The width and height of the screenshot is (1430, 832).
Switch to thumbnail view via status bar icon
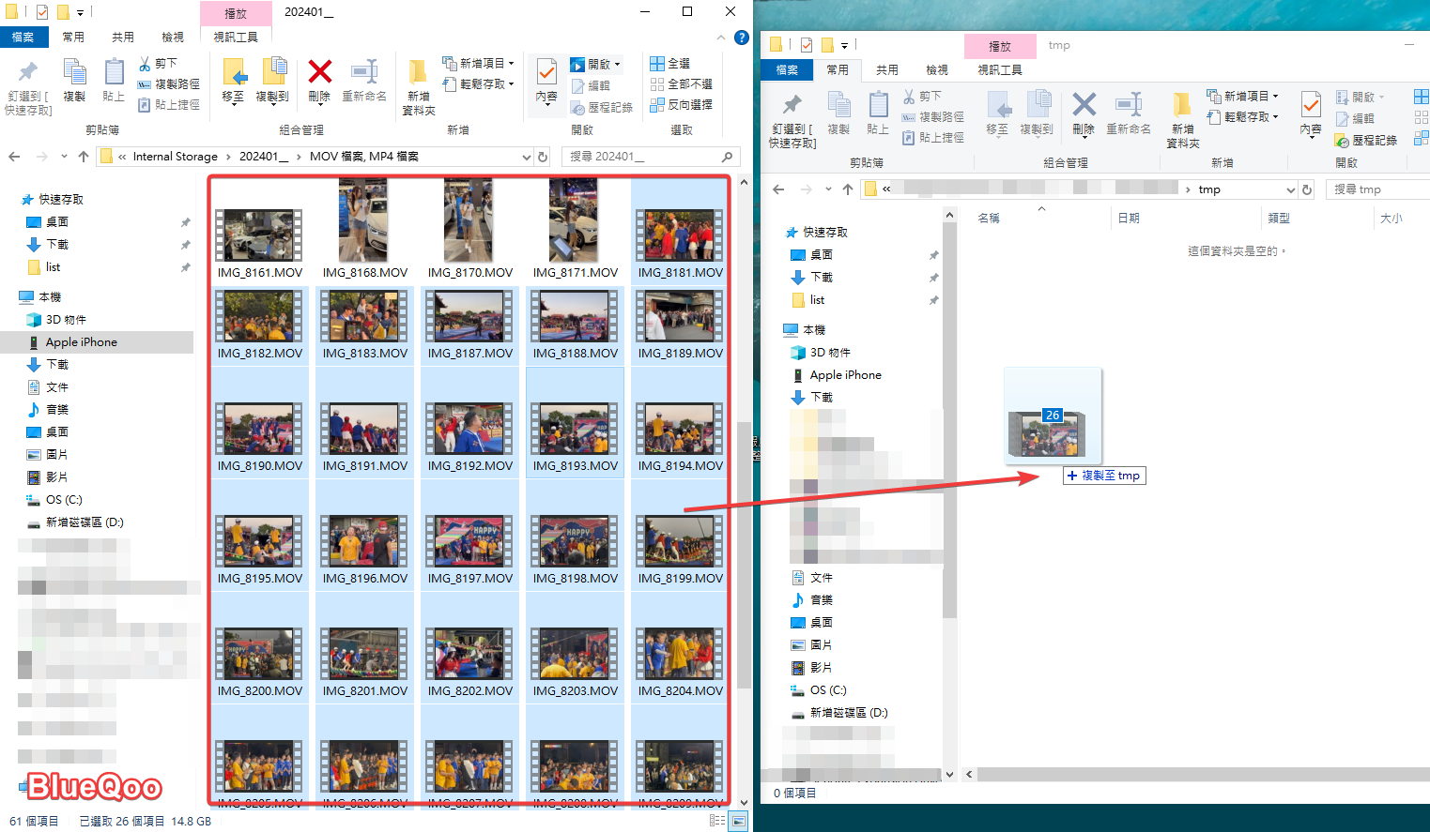point(739,821)
